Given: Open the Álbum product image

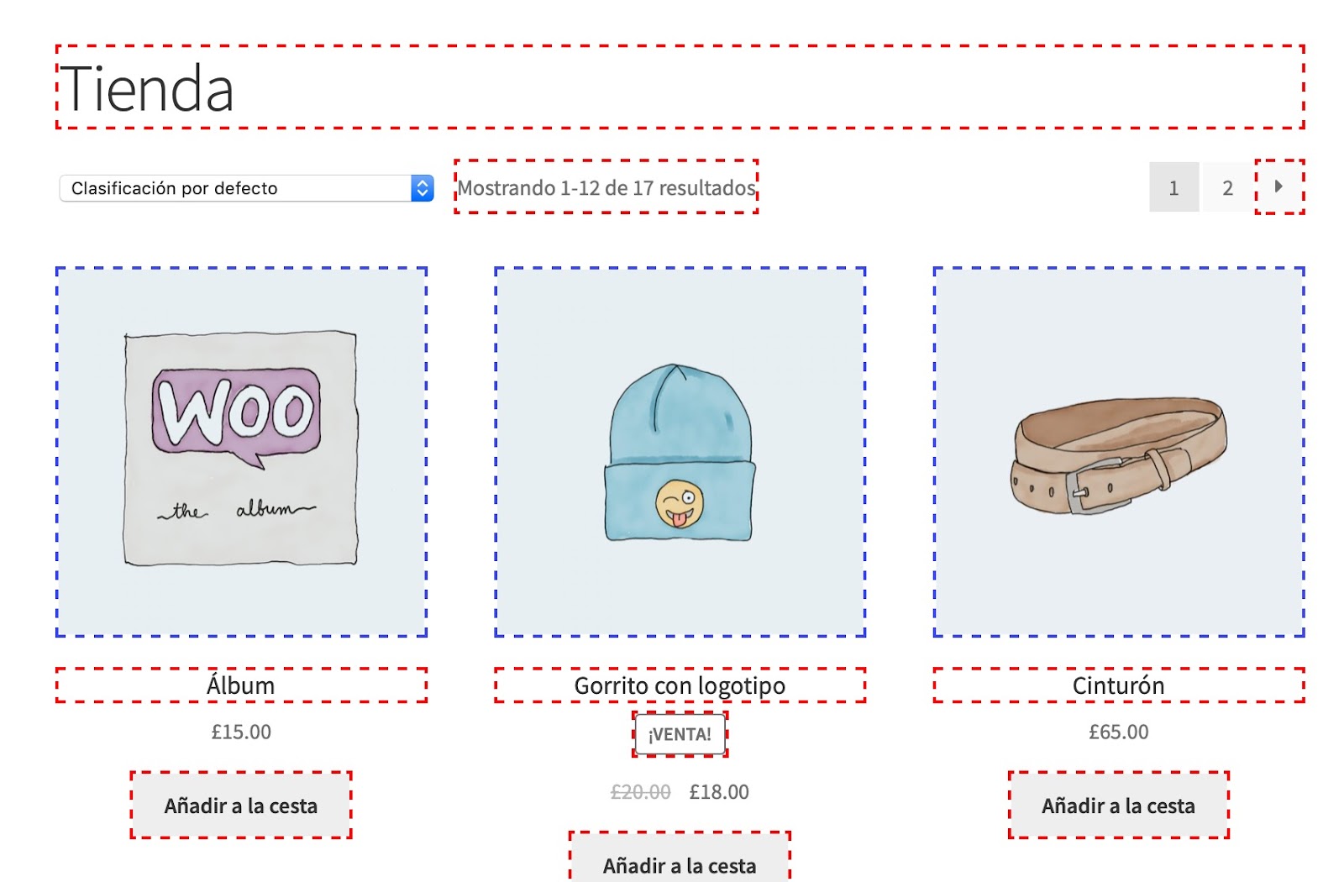Looking at the screenshot, I should click(x=241, y=452).
